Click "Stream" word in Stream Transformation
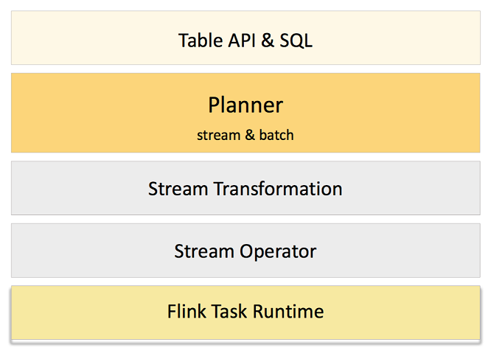 tap(178, 189)
